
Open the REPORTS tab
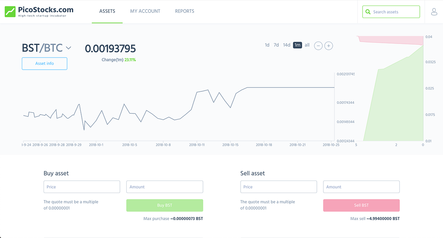click(x=185, y=11)
